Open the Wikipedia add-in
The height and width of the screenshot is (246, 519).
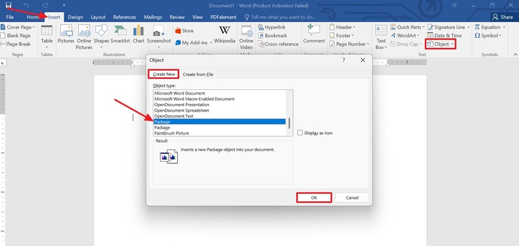tap(225, 34)
